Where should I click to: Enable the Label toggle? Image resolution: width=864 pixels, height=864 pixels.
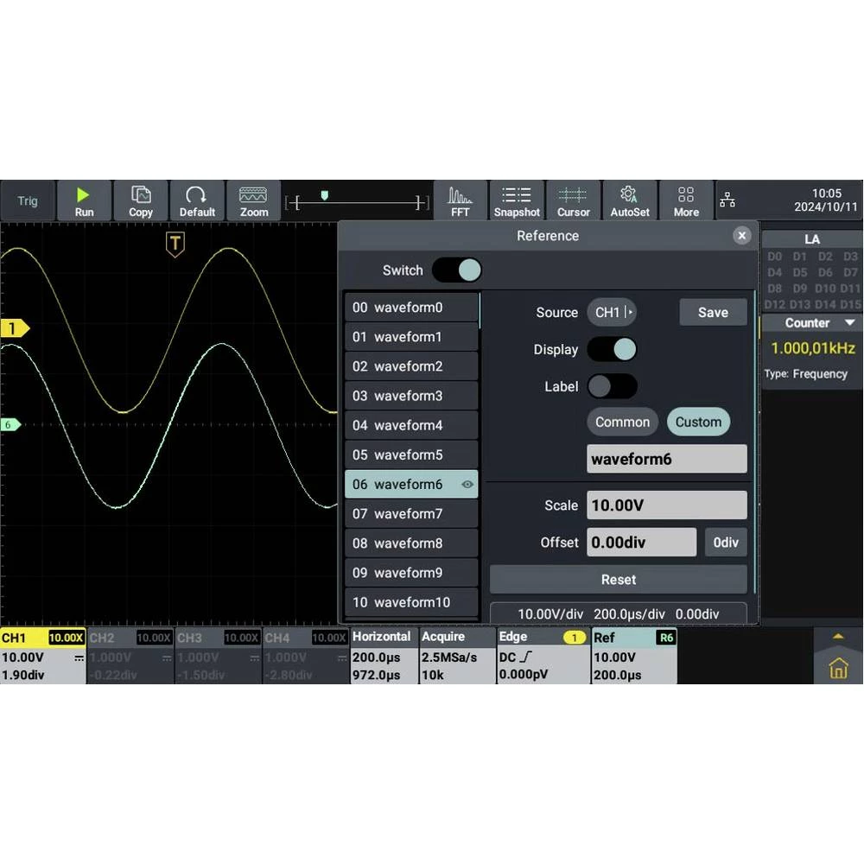(x=612, y=386)
